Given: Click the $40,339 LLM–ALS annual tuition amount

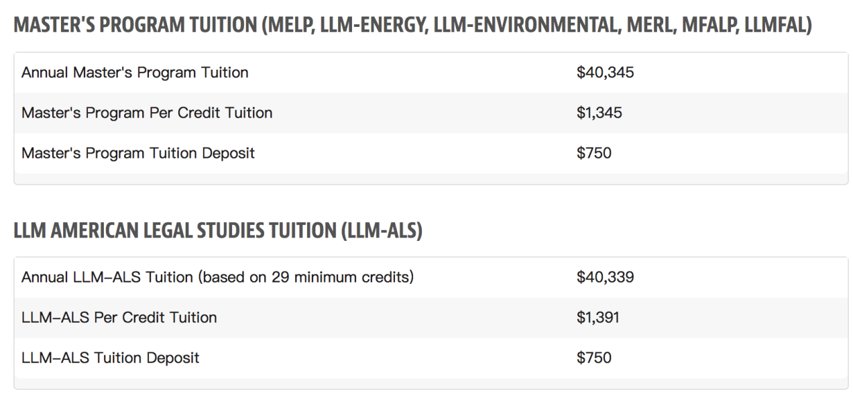Looking at the screenshot, I should point(605,277).
